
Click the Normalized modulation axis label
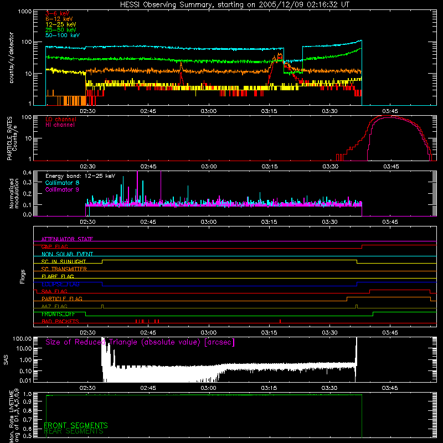click(14, 193)
